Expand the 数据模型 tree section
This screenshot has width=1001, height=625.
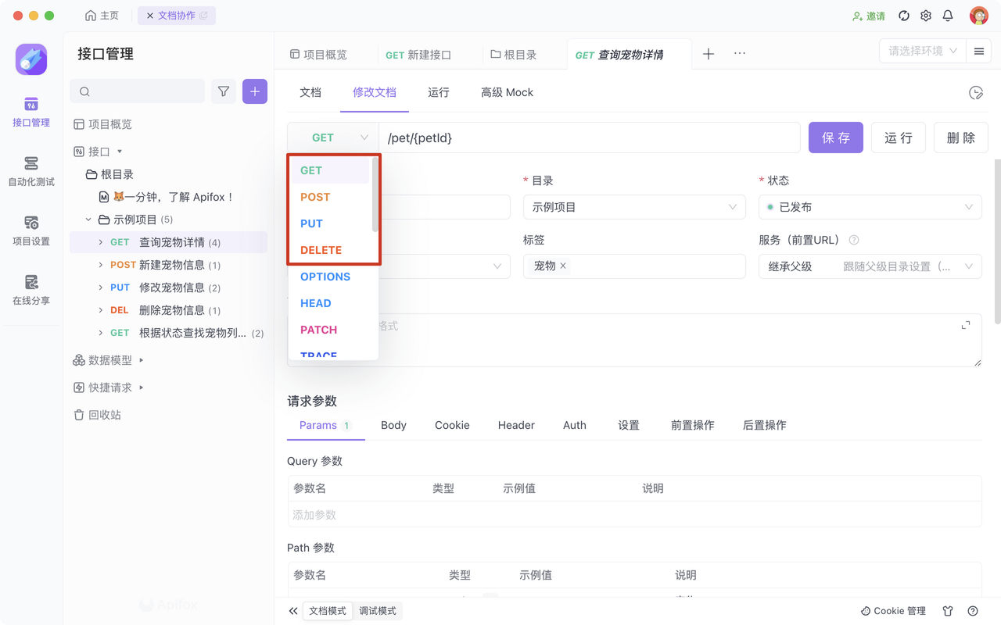tap(109, 360)
